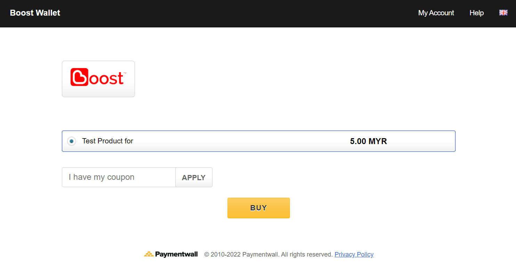Viewport: 516px width, 276px height.
Task: Click the Boost Wallet header logo text
Action: [35, 13]
